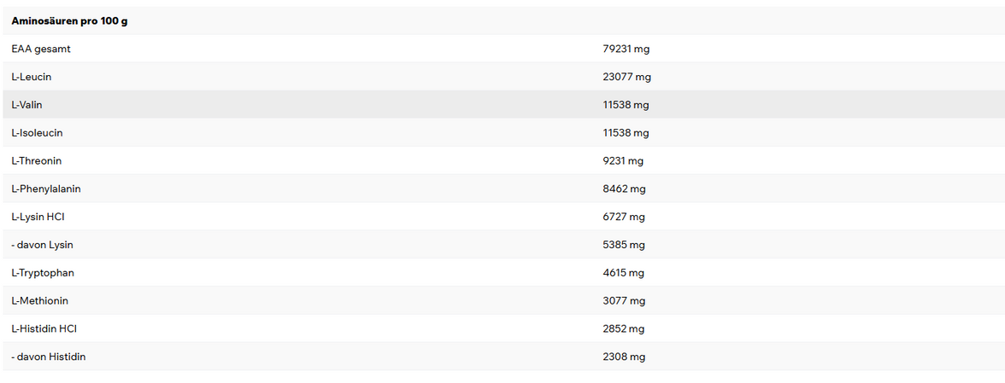Click the "L-Isoleucin" label
This screenshot has height=383, width=1005.
coord(37,133)
